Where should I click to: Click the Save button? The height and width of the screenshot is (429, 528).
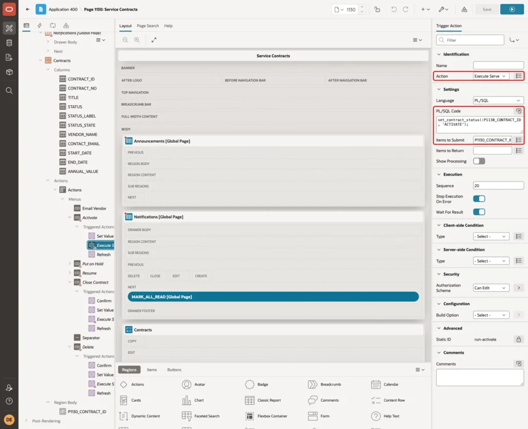(x=487, y=9)
